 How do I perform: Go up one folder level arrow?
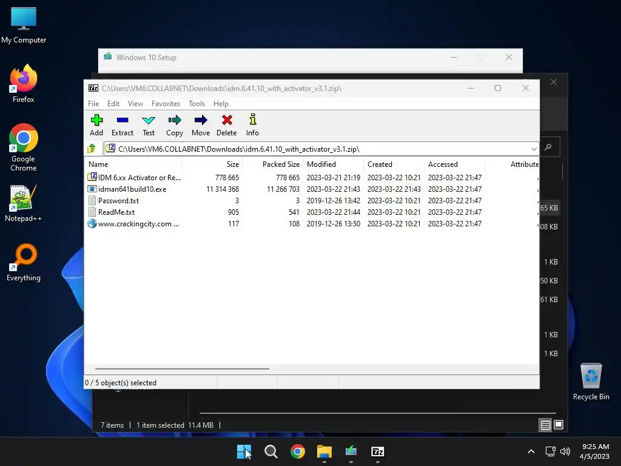pos(92,149)
